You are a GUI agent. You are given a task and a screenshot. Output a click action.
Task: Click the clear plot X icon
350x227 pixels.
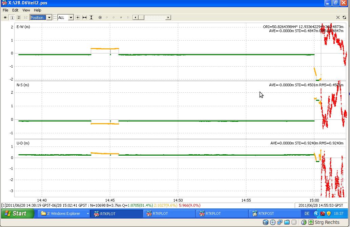pyautogui.click(x=338, y=17)
